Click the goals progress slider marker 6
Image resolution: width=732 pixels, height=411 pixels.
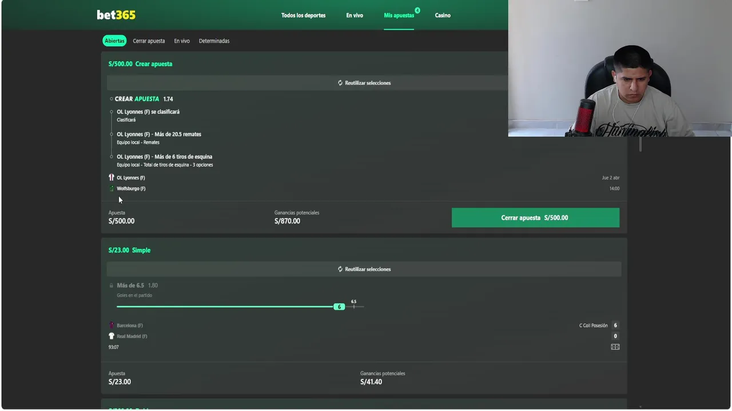pyautogui.click(x=339, y=307)
